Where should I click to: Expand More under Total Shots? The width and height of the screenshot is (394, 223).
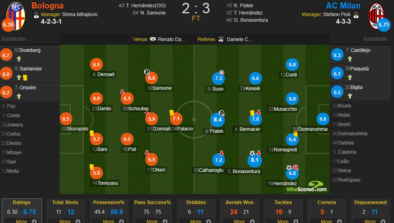[x=65, y=221]
